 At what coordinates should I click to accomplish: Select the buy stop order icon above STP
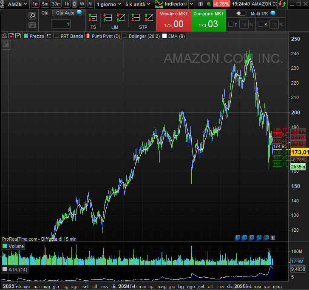point(136,17)
